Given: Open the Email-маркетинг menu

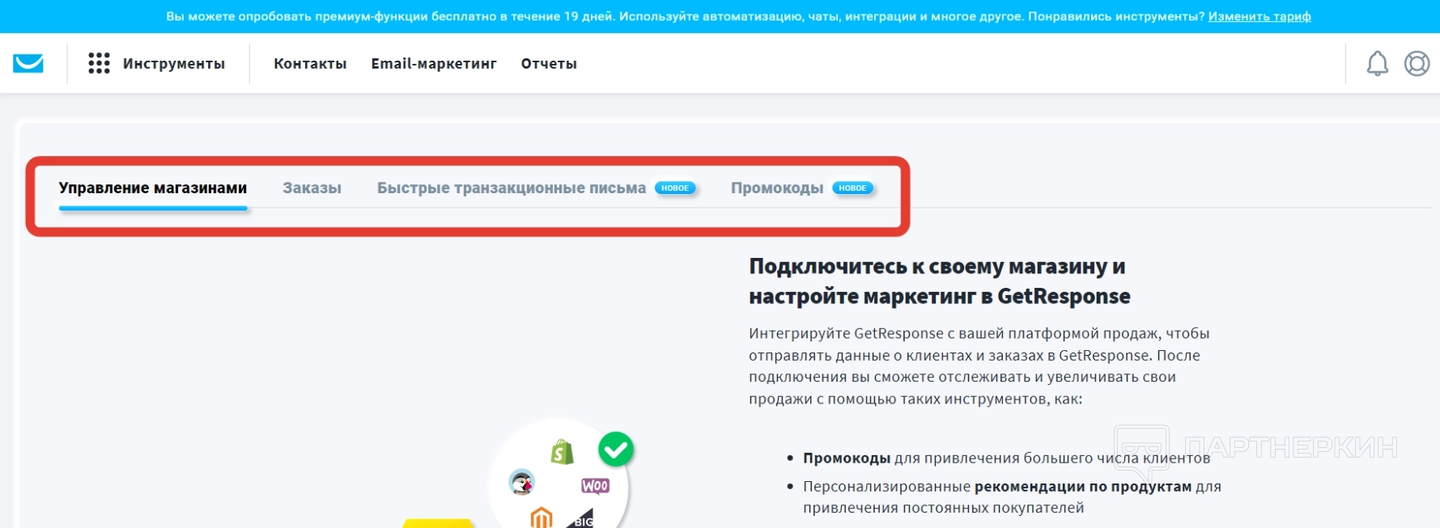Looking at the screenshot, I should pos(434,64).
